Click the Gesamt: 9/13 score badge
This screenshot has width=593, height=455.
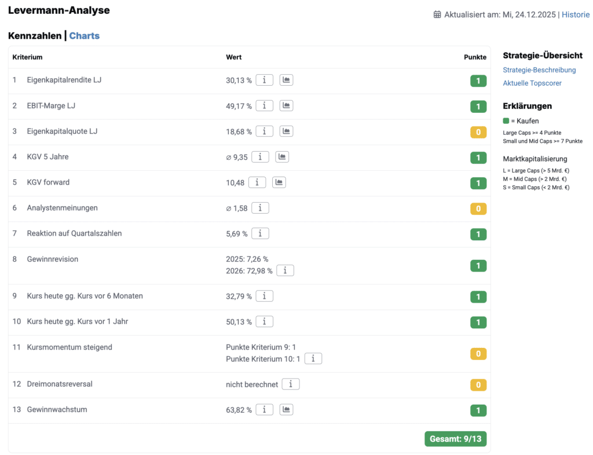pyautogui.click(x=455, y=439)
